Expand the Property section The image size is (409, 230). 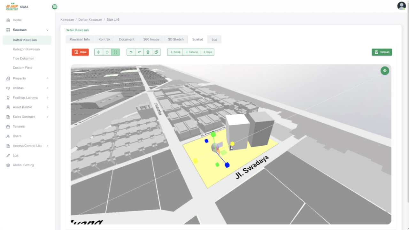pyautogui.click(x=19, y=78)
